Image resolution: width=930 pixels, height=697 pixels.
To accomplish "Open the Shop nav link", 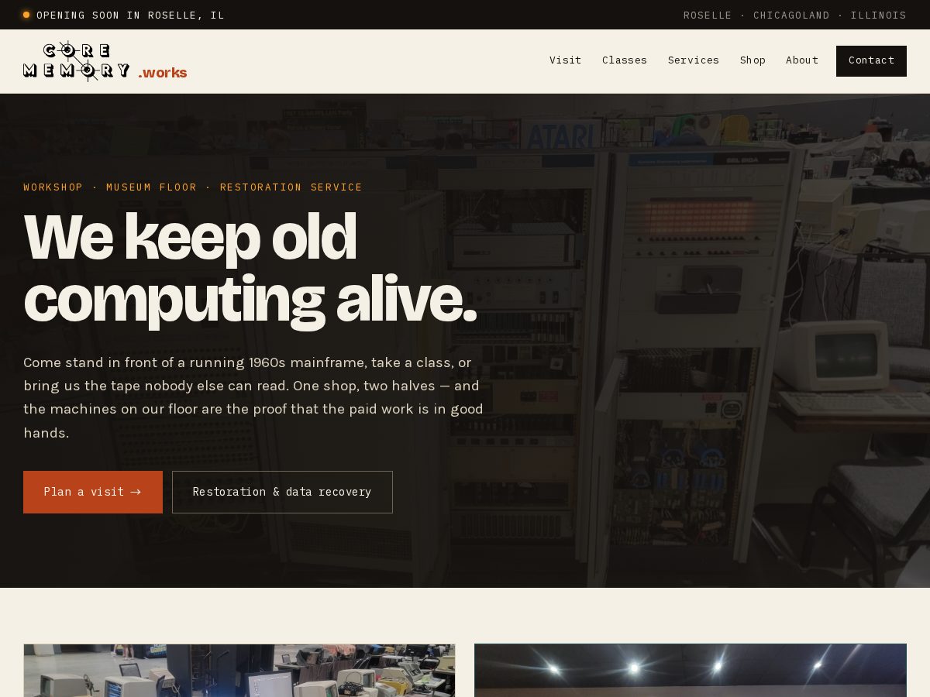I will click(x=753, y=60).
